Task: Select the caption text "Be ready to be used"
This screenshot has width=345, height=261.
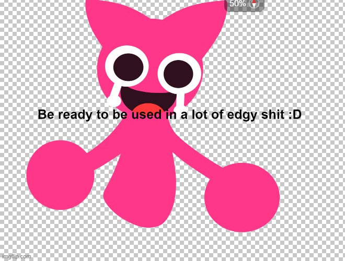Action: click(100, 115)
